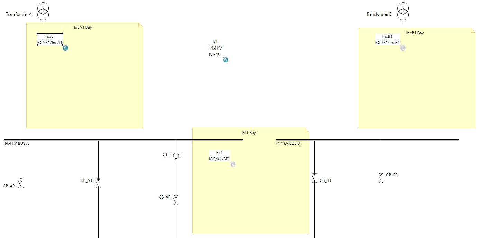Select the IncA1 IOP/K1/IncA1 text box
478x238 pixels.
[50, 39]
